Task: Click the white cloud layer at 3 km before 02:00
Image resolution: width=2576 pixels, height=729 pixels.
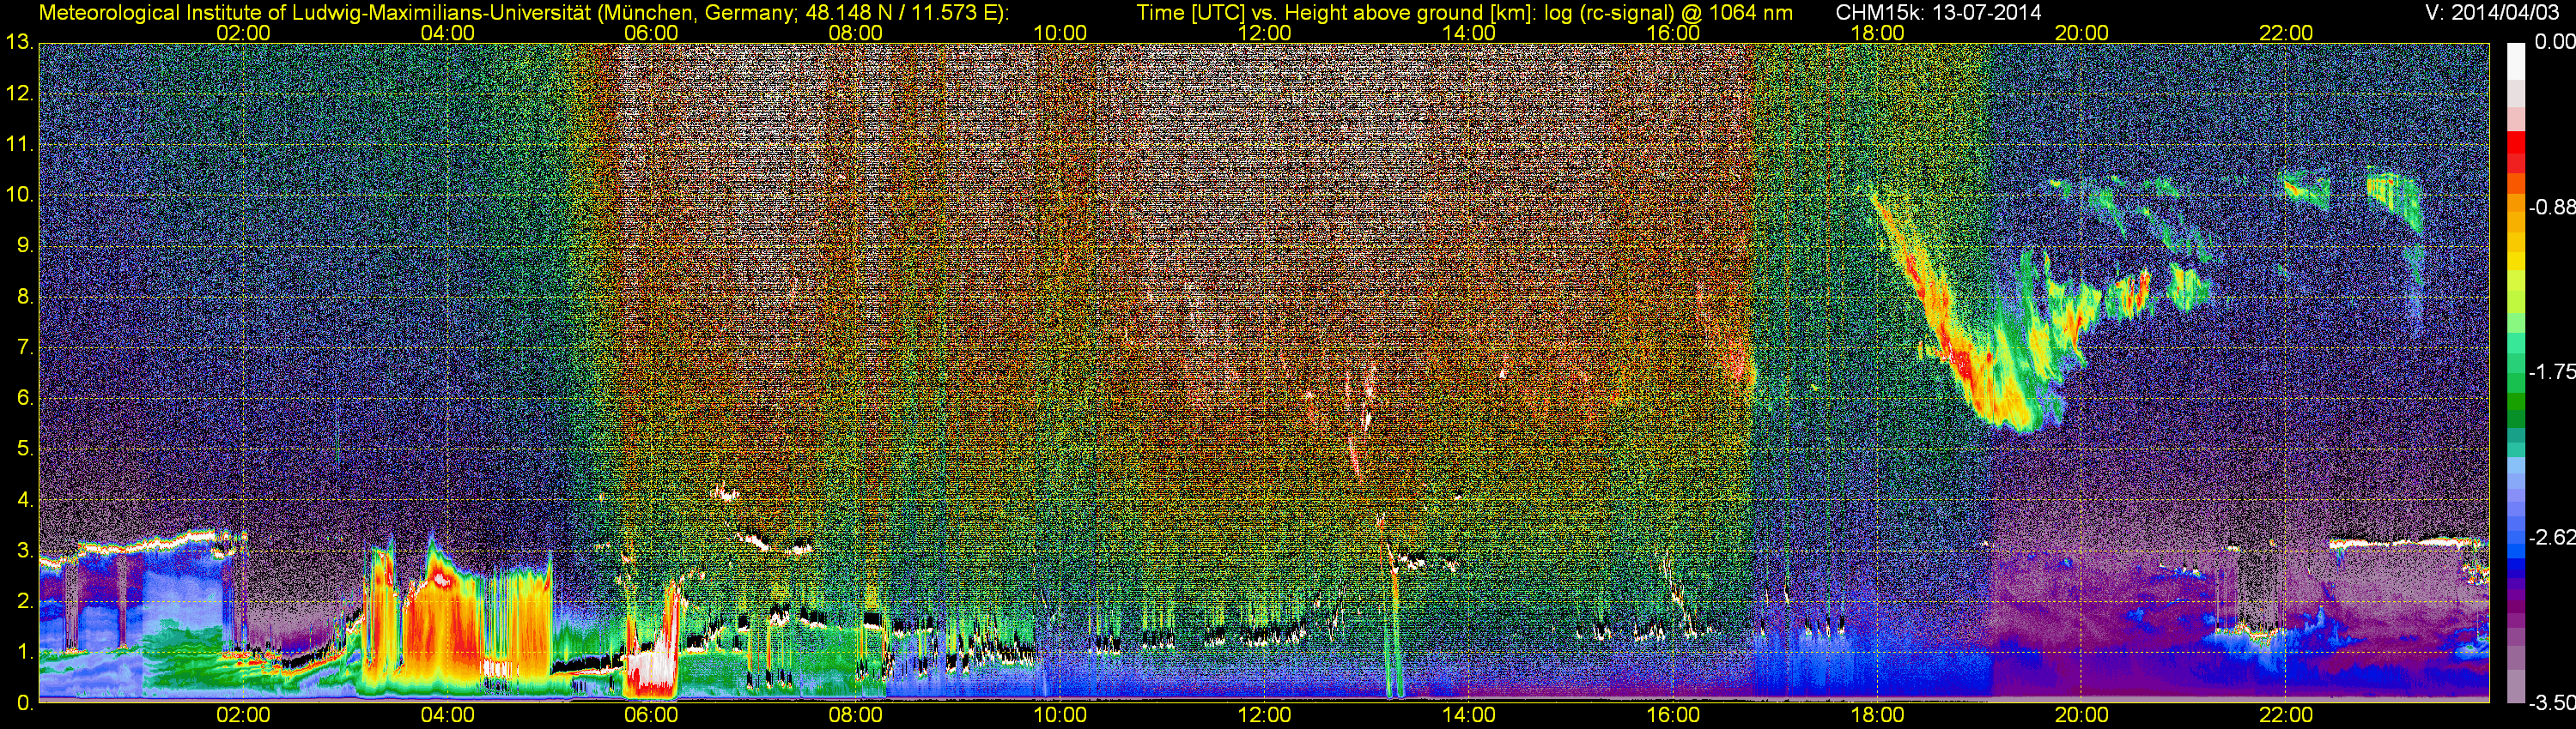Action: coord(140,546)
